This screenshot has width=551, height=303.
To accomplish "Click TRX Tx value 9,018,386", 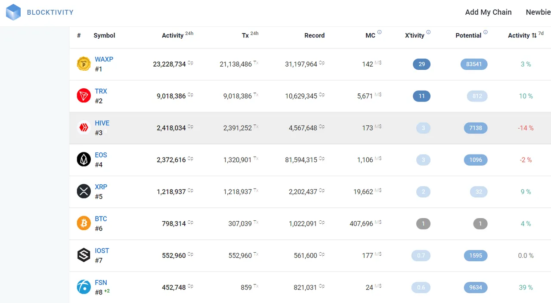I will point(238,96).
